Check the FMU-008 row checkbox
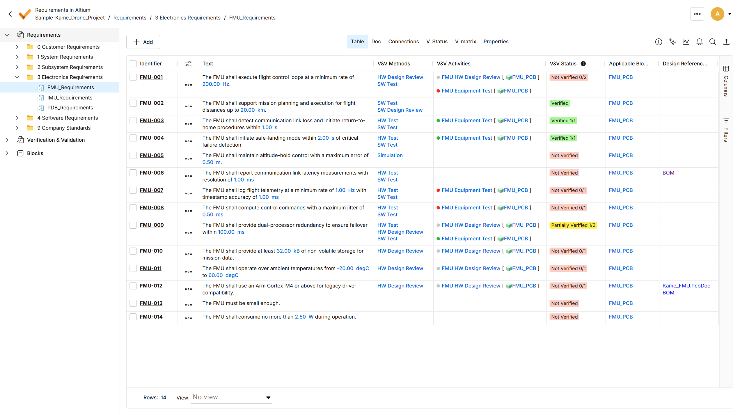This screenshot has width=740, height=415. tap(133, 208)
